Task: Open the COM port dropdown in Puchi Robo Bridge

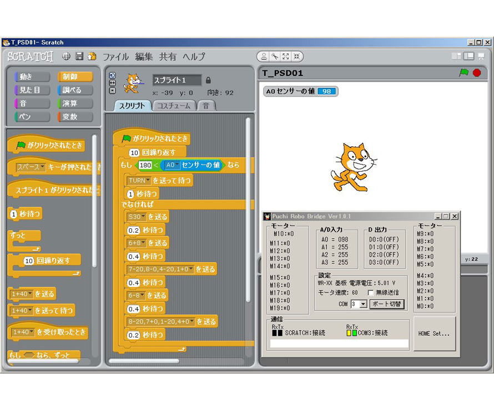Action: (x=364, y=304)
